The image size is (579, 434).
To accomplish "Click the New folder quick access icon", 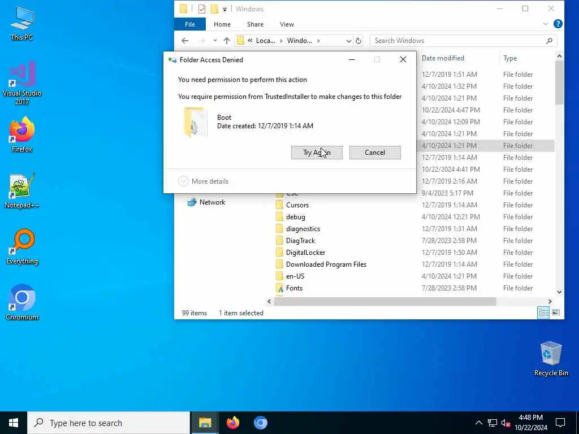I will 214,9.
